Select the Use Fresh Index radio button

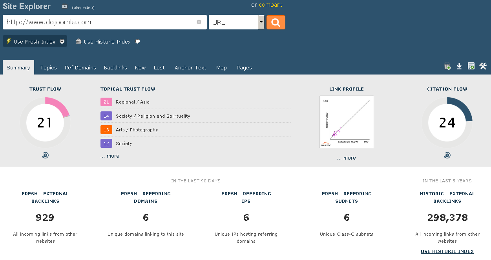click(x=62, y=41)
